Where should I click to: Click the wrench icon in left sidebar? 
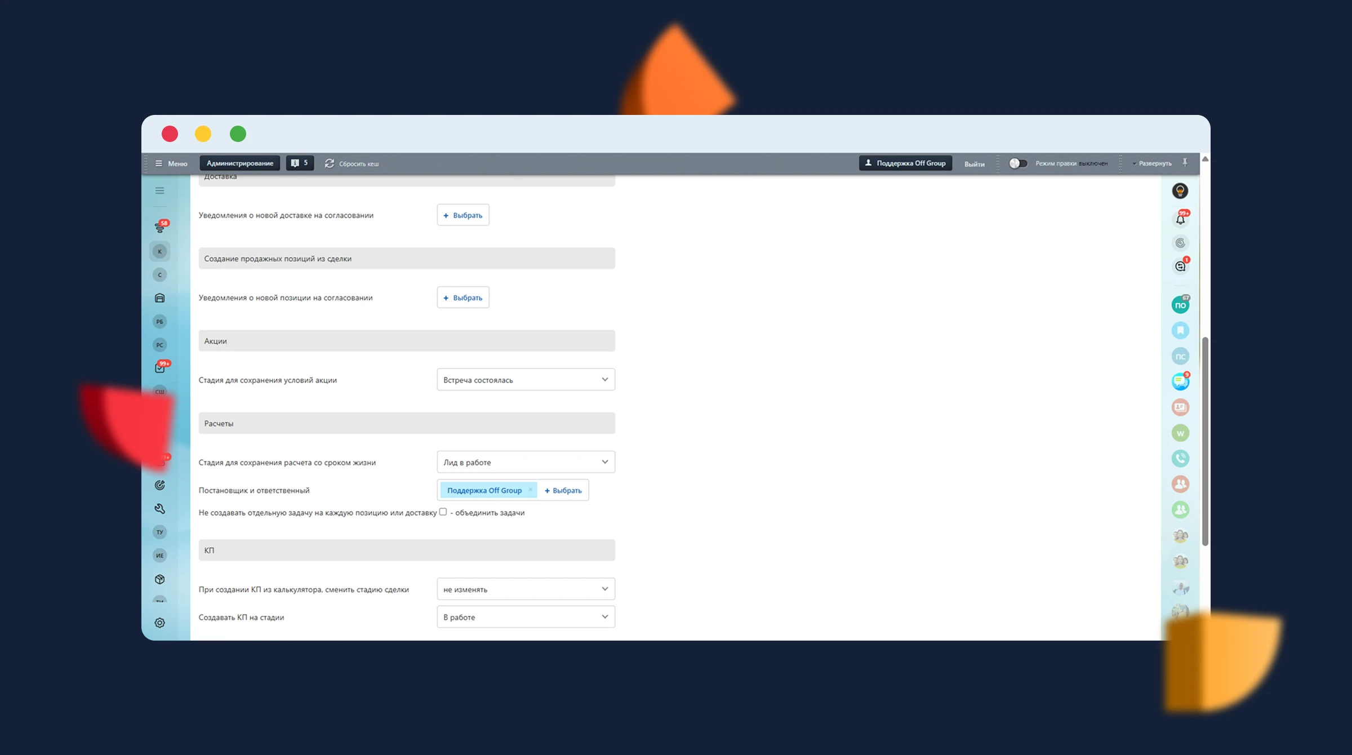tap(160, 509)
